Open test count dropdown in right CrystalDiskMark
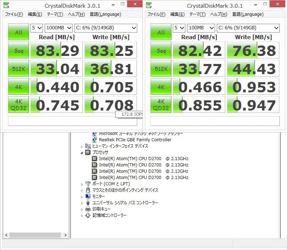This screenshot has width=287, height=250. 179,28
